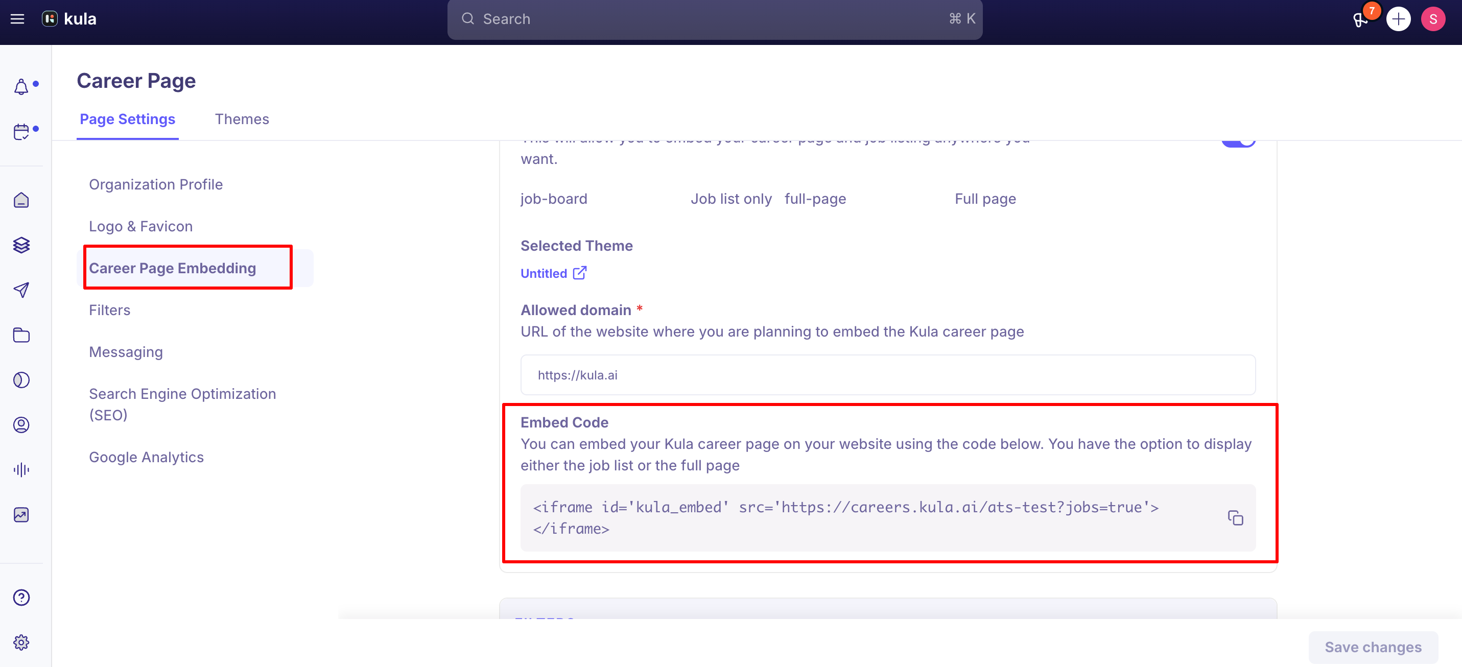
Task: Open the Untitled theme external link icon
Action: click(579, 273)
